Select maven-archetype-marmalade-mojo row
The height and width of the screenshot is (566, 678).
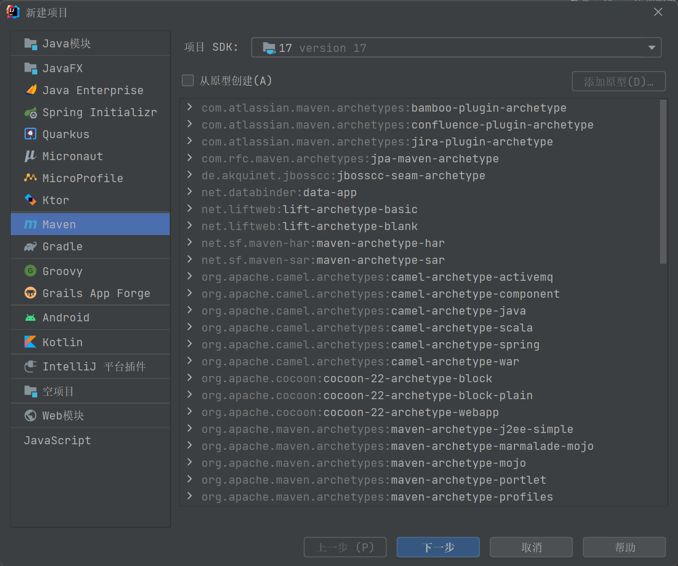[420, 446]
